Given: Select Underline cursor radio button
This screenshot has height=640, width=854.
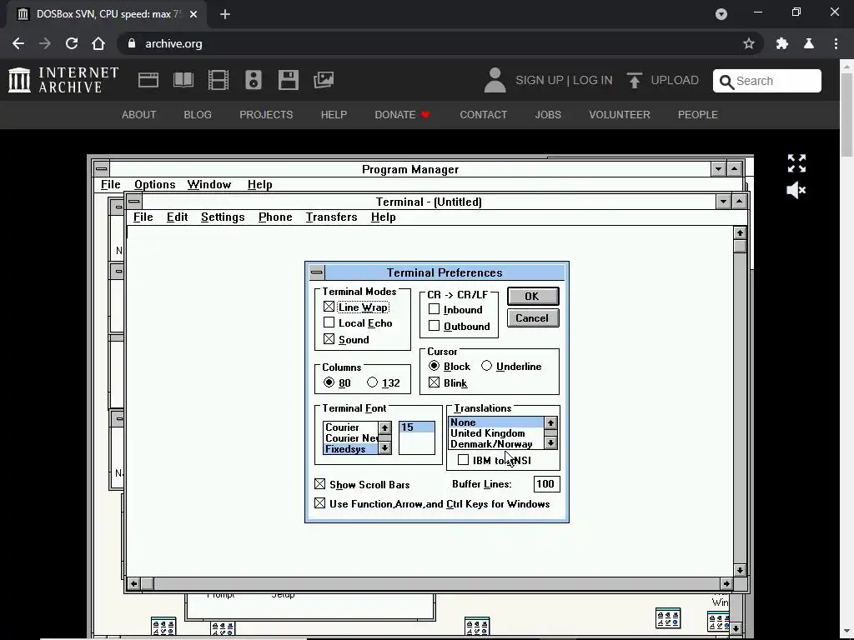Looking at the screenshot, I should [x=486, y=366].
